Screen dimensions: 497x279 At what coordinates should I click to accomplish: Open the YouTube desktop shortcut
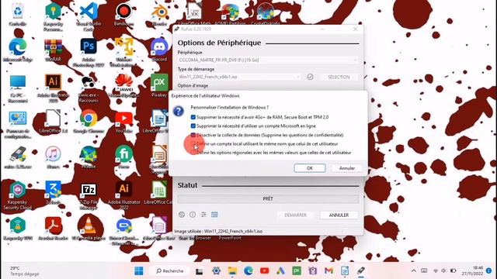point(123,122)
